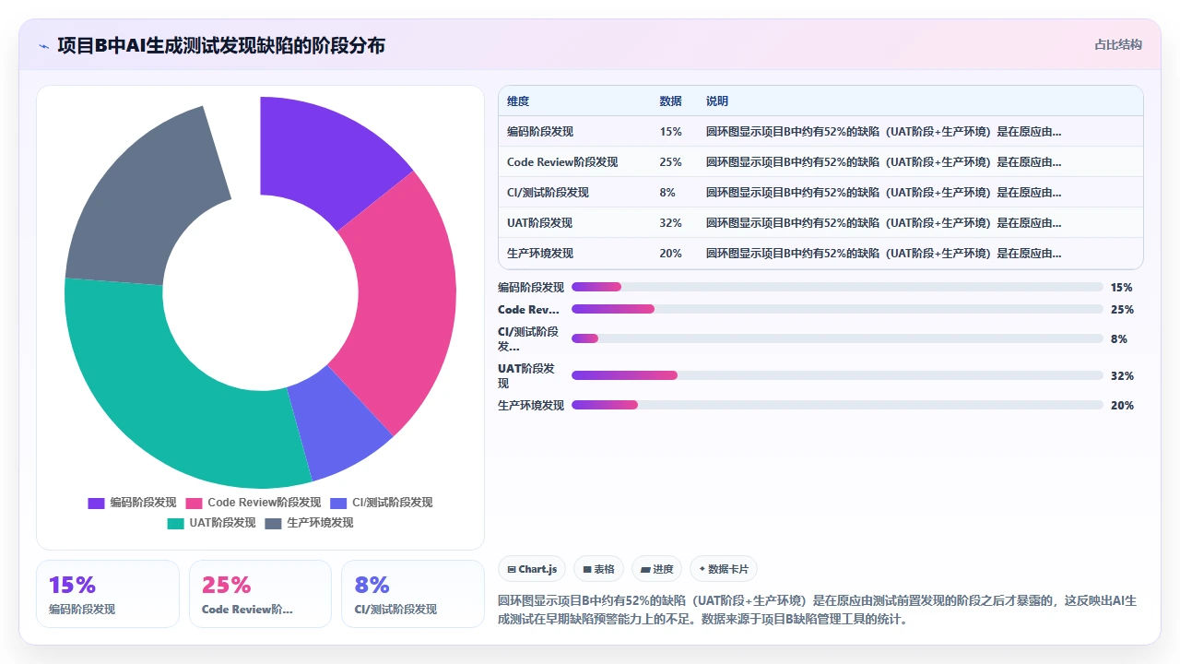Click the 数据卡片 chip
The width and height of the screenshot is (1180, 664).
click(724, 569)
